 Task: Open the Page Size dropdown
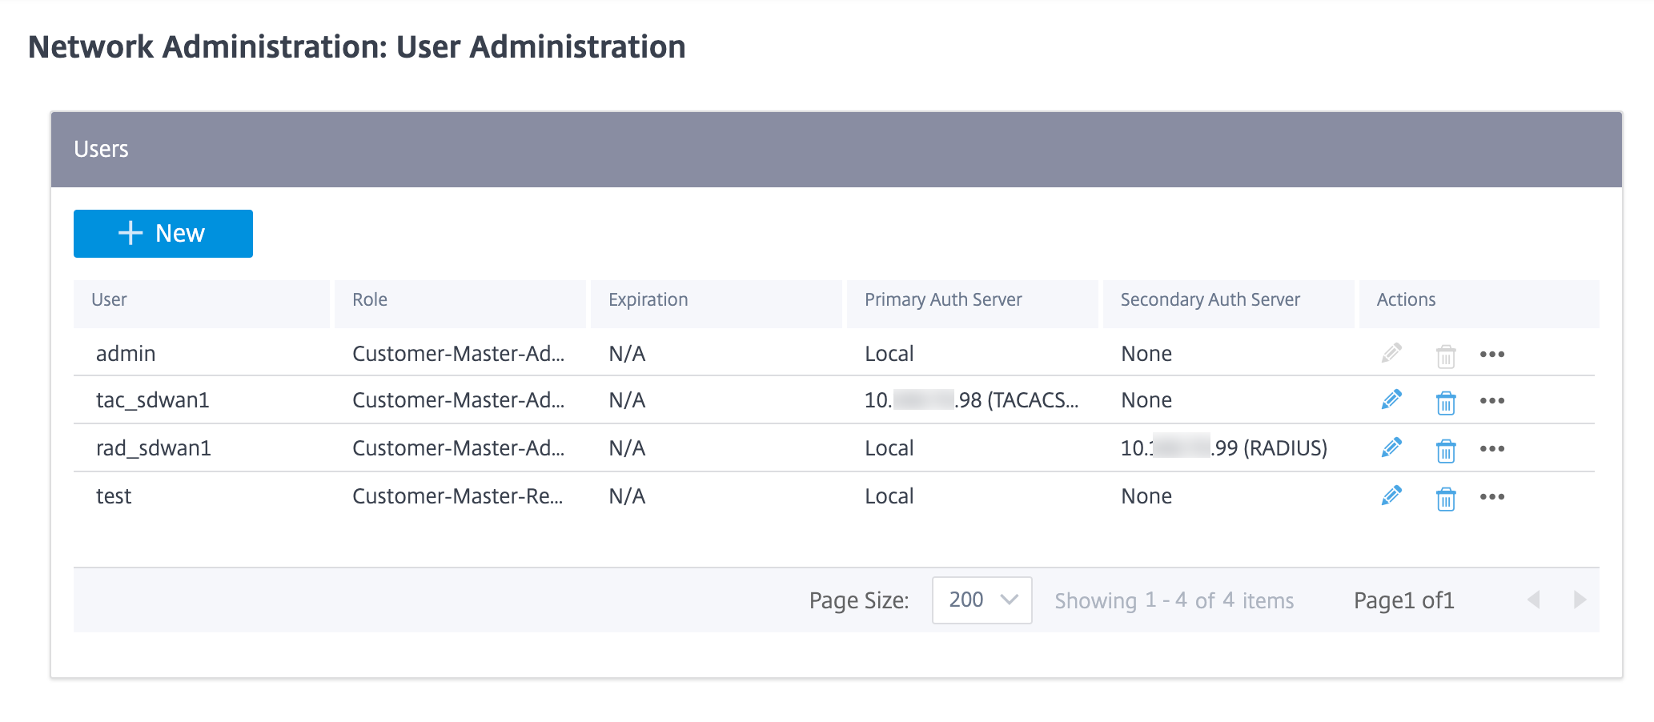click(x=982, y=600)
